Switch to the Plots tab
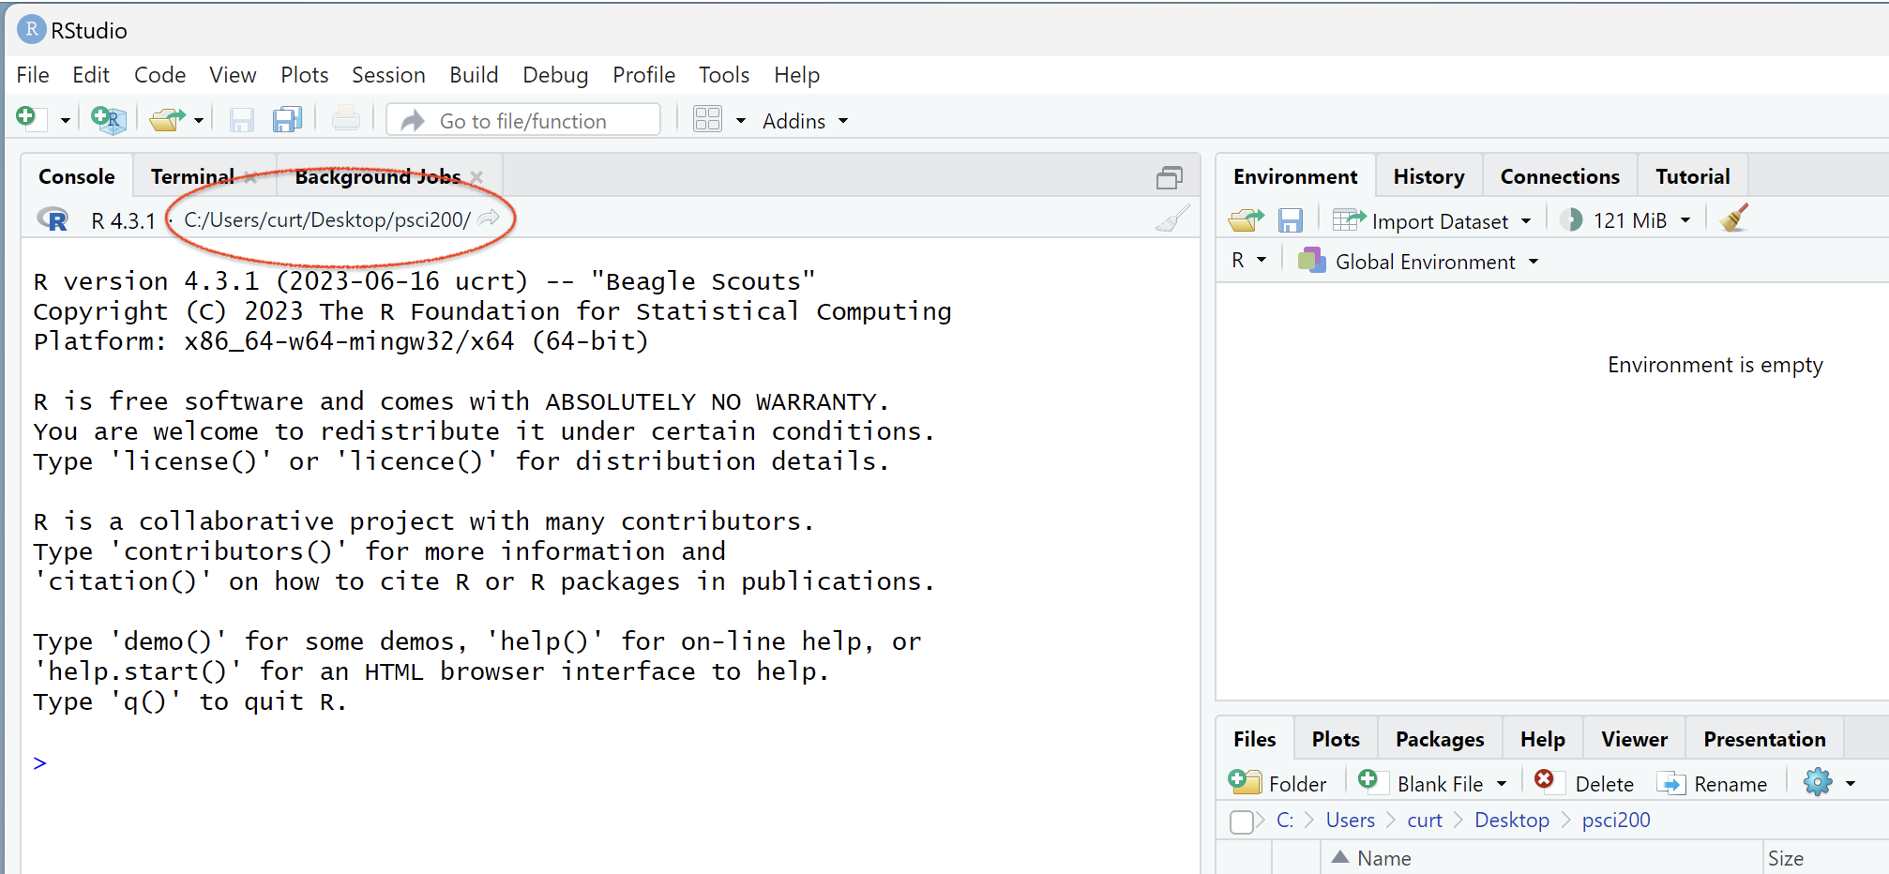This screenshot has width=1889, height=874. 1336,739
